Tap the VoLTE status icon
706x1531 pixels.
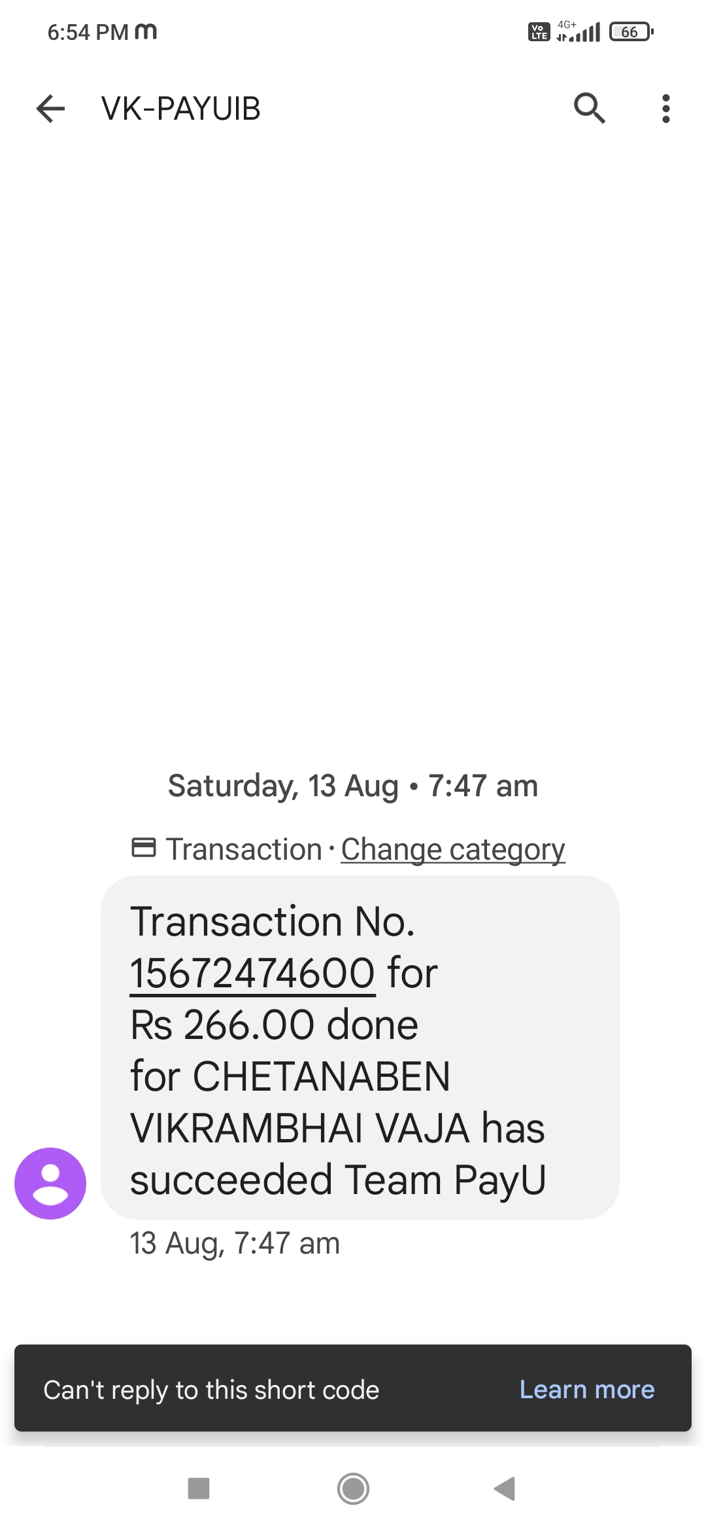(539, 32)
